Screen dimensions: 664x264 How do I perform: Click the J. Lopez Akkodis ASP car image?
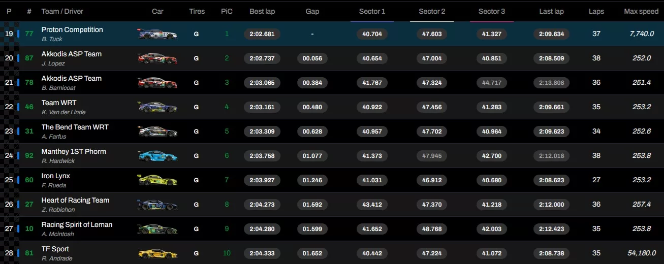click(x=157, y=58)
